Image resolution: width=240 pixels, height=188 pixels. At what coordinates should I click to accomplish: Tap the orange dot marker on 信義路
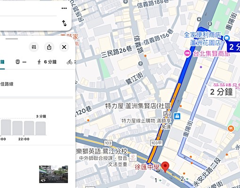pyautogui.click(x=145, y=56)
